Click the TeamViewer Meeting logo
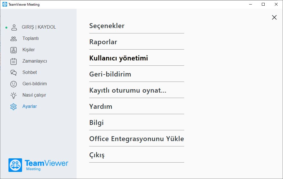Screen dimensions: 283x179 [38, 165]
